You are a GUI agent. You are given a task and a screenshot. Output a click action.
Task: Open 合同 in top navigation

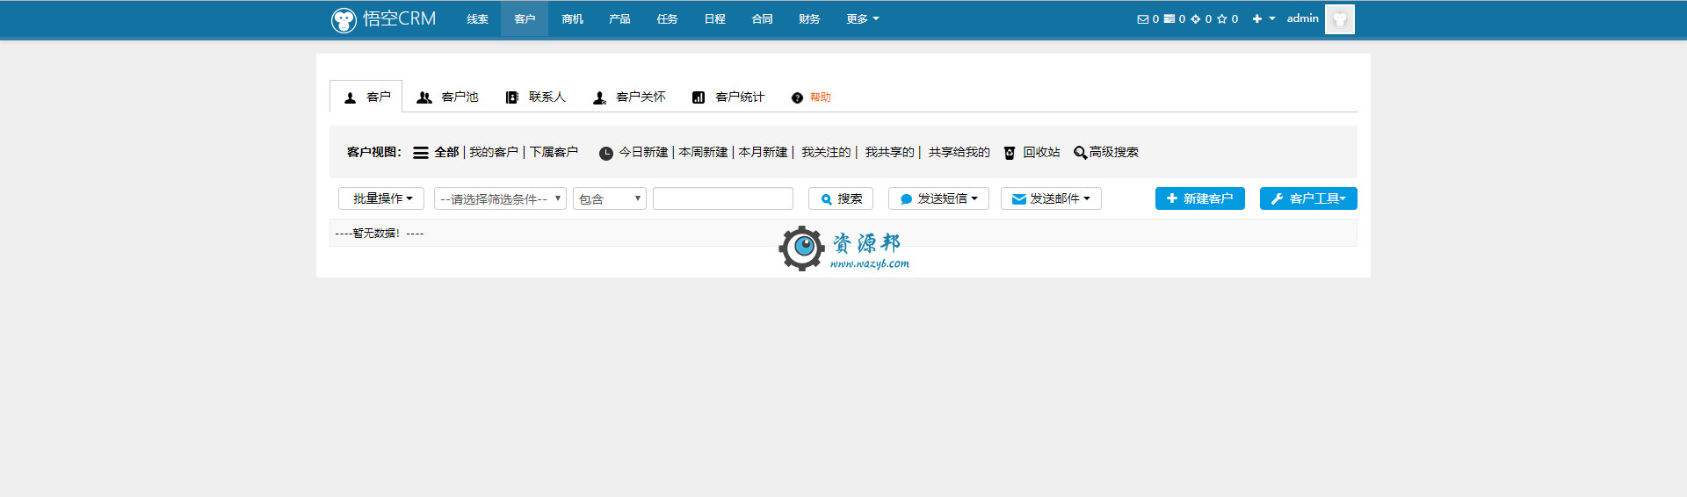[762, 19]
